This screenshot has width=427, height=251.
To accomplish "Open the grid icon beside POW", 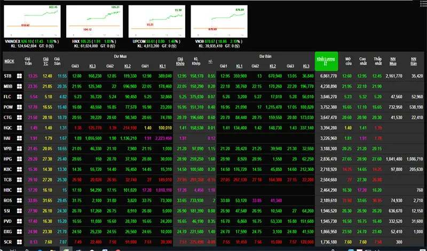I will [x=19, y=107].
